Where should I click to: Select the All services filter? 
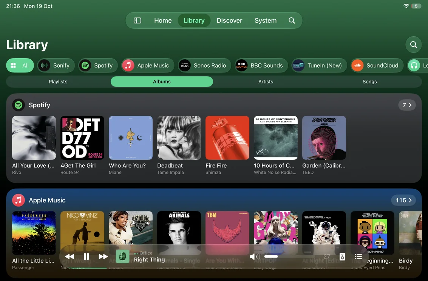click(20, 65)
